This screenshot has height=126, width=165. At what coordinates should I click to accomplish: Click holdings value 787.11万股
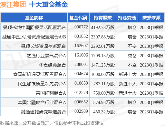104,84
